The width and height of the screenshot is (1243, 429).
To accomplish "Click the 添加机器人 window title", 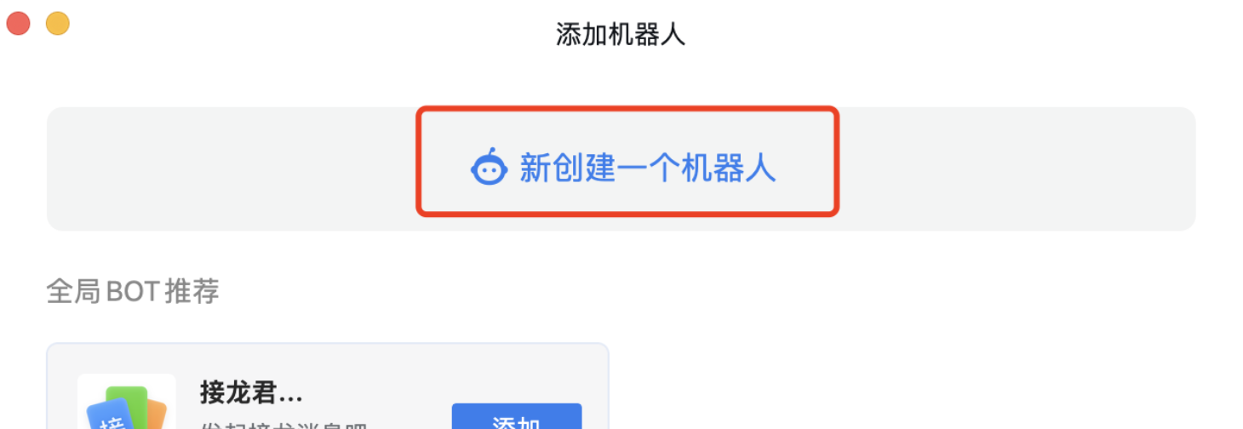I will [x=621, y=34].
